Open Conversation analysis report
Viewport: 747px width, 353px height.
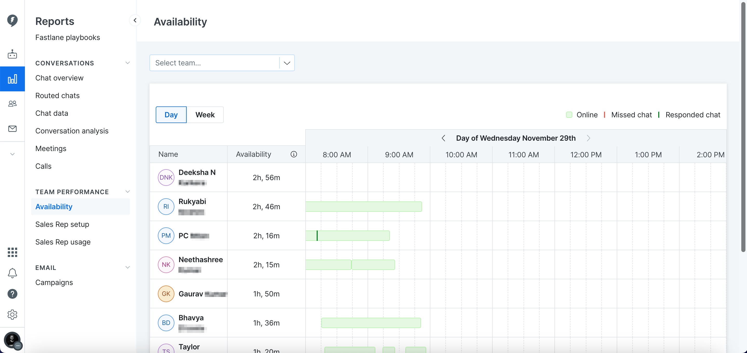pos(72,131)
